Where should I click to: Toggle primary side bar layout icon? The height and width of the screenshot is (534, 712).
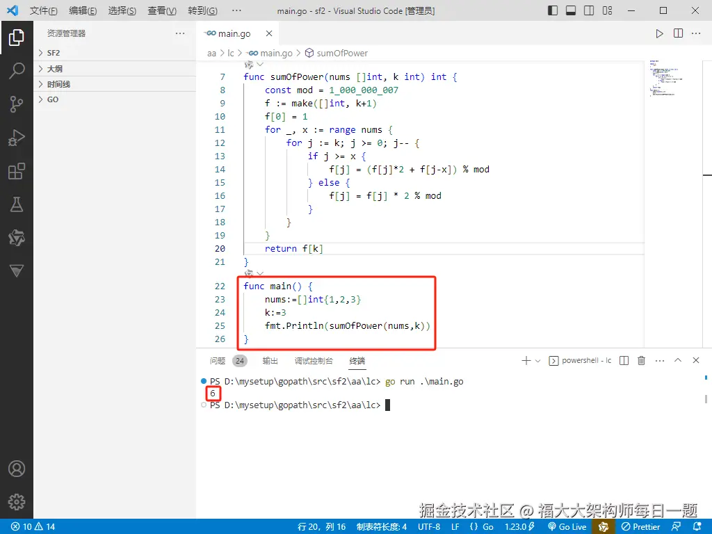point(553,10)
